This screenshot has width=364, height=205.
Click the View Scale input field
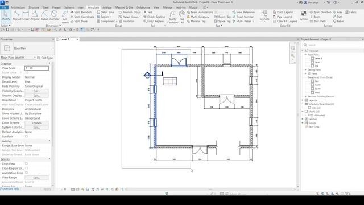tap(36, 68)
